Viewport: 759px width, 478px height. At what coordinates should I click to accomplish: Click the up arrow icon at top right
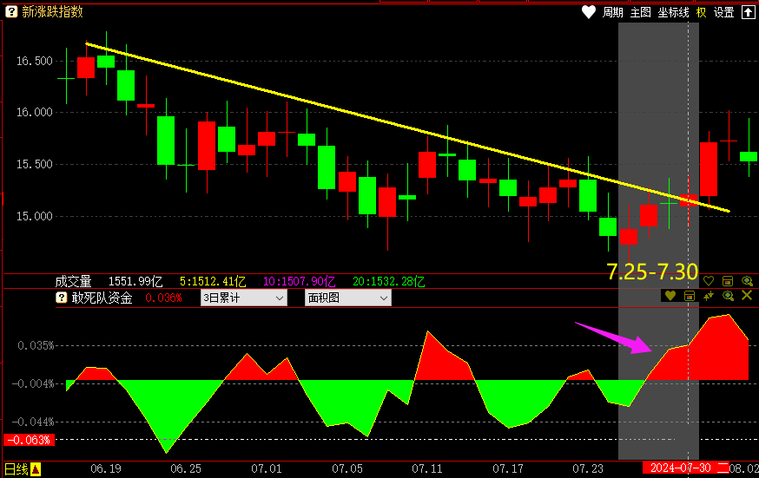[748, 12]
